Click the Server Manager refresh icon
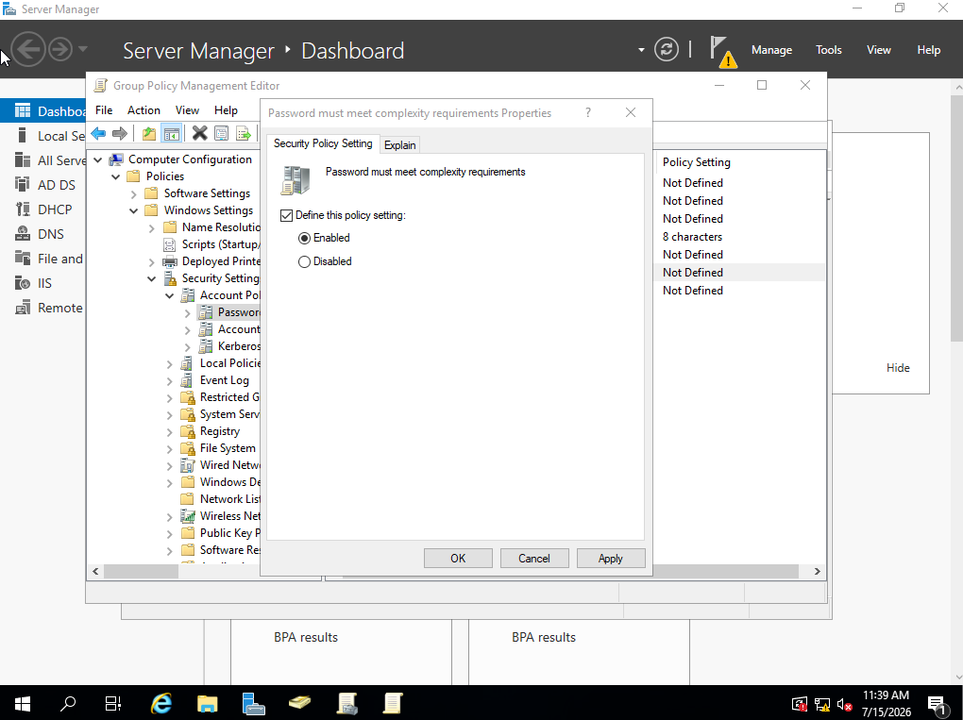The height and width of the screenshot is (720, 963). (667, 49)
